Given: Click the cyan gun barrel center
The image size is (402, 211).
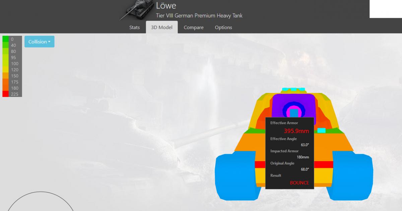Looking at the screenshot, I should click(293, 112).
